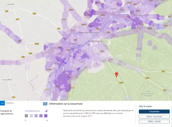Click the red location pin marker
This screenshot has height=127, width=172.
pyautogui.click(x=116, y=74)
